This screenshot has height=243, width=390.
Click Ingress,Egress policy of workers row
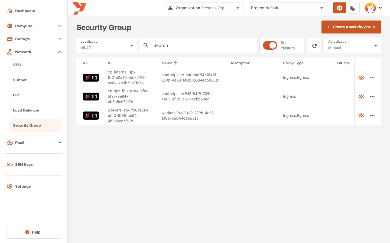pyautogui.click(x=296, y=116)
